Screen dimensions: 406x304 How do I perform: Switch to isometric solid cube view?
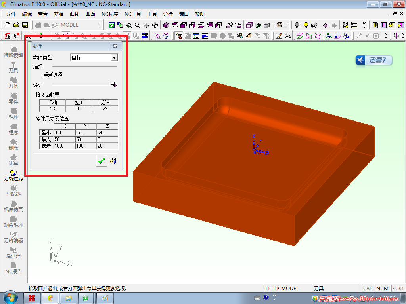pos(166,25)
